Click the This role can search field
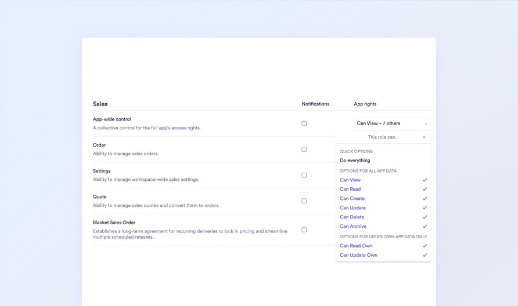The image size is (518, 306). click(383, 137)
